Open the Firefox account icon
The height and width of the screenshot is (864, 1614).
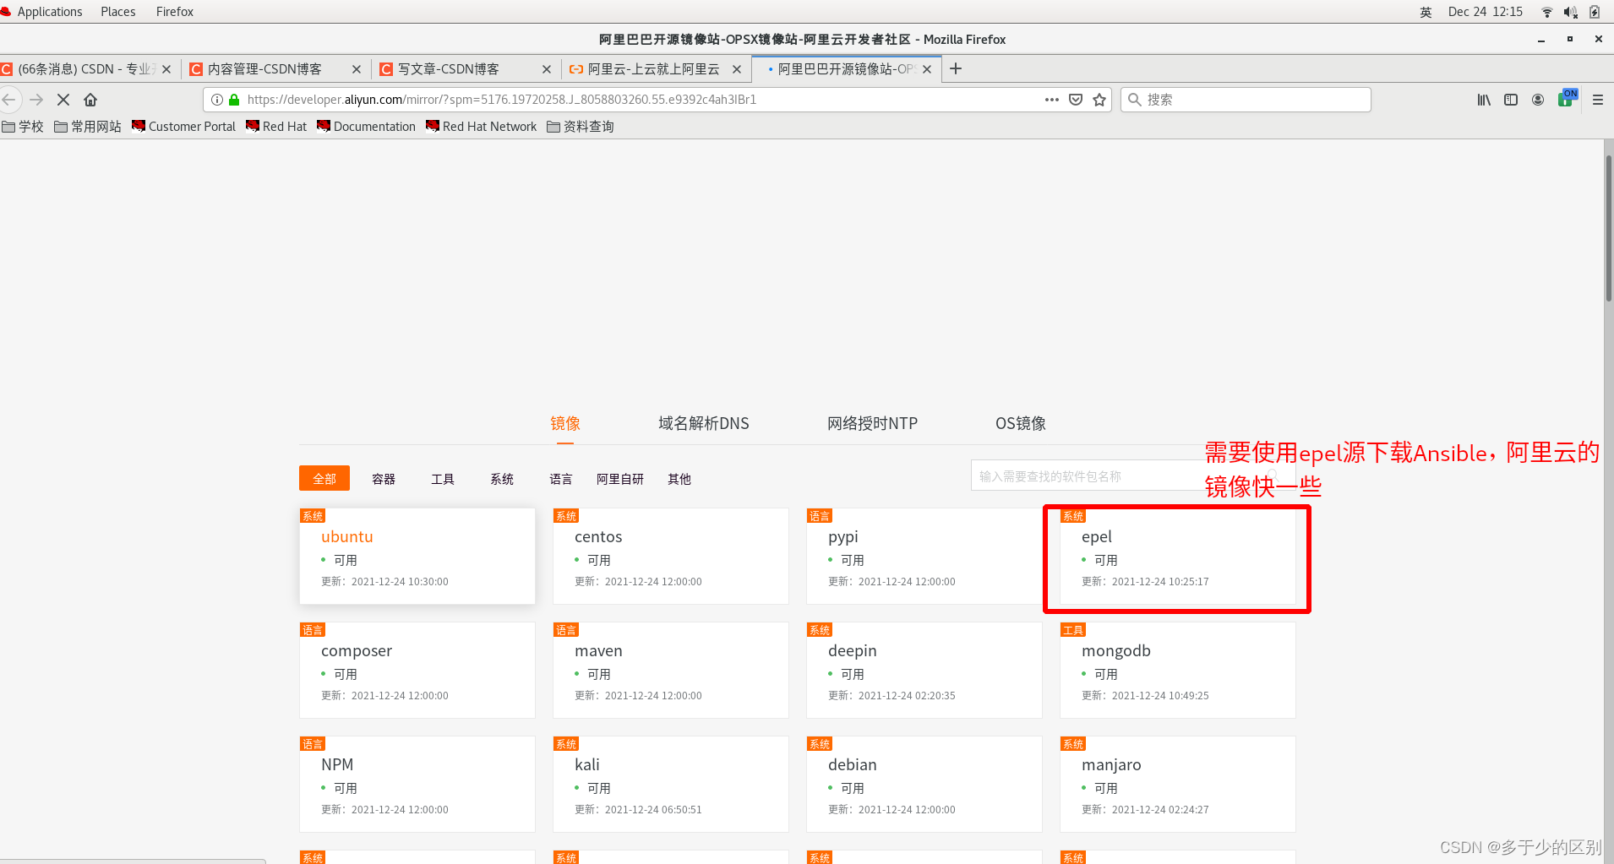pos(1538,100)
